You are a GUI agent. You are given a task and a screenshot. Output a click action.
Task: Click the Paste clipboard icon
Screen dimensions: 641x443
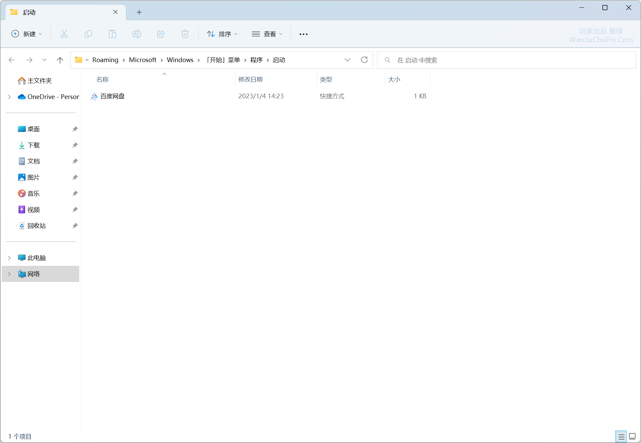pyautogui.click(x=112, y=34)
